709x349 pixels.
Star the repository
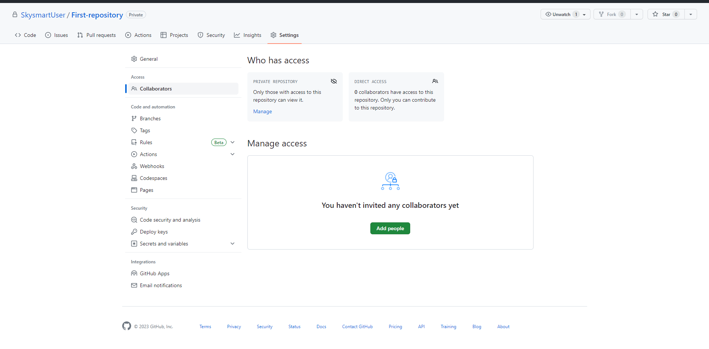click(666, 15)
